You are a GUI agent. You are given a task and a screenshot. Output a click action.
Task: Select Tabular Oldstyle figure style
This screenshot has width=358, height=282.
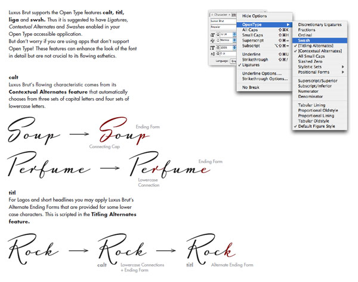pos(320,121)
